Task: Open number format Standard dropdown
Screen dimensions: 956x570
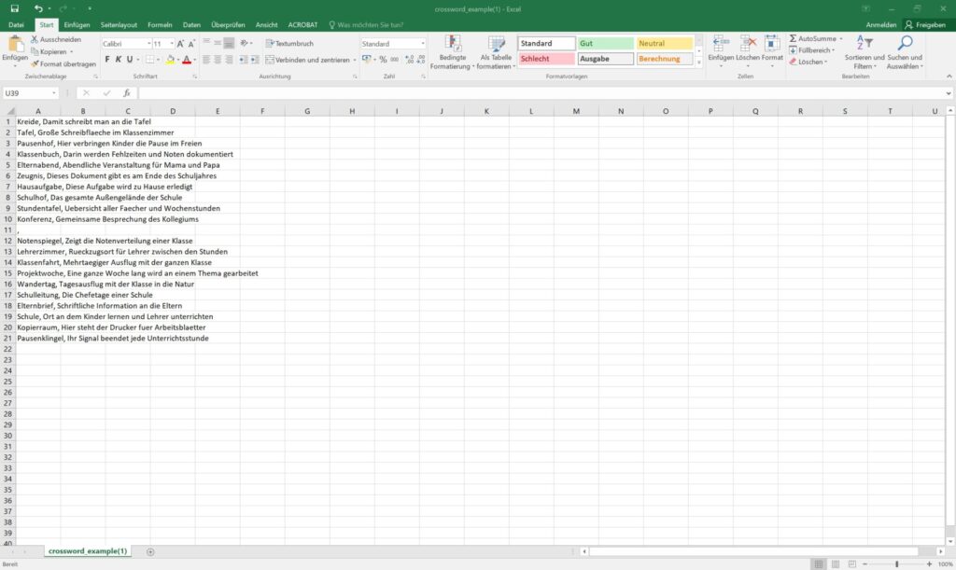Action: [423, 44]
